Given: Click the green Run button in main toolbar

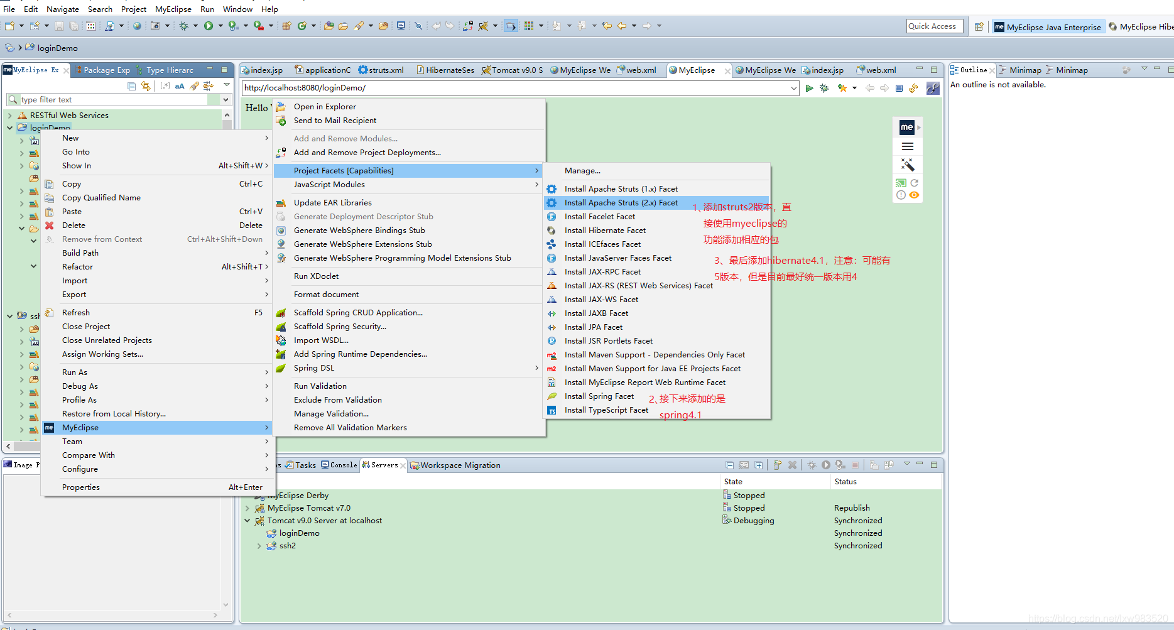Looking at the screenshot, I should pos(209,26).
